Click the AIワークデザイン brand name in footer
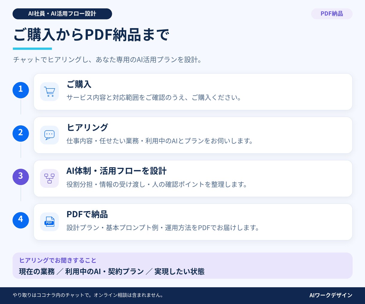Image resolution: width=365 pixels, height=304 pixels. pyautogui.click(x=331, y=295)
